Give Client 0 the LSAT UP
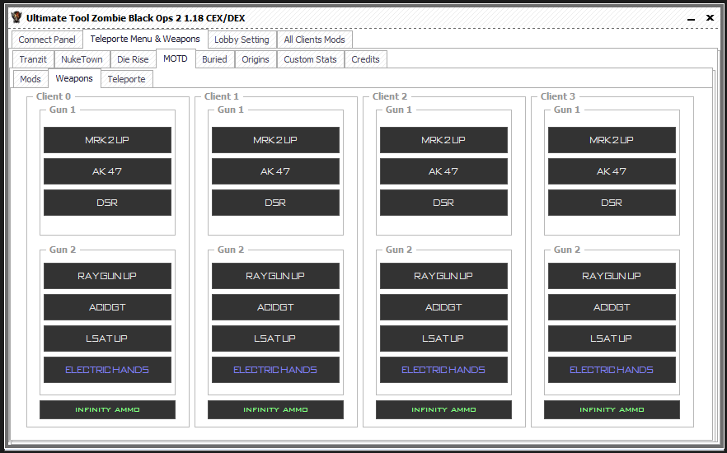This screenshot has width=727, height=453. pos(107,339)
